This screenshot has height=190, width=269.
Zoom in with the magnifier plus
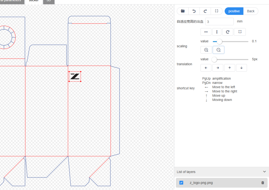click(x=206, y=50)
